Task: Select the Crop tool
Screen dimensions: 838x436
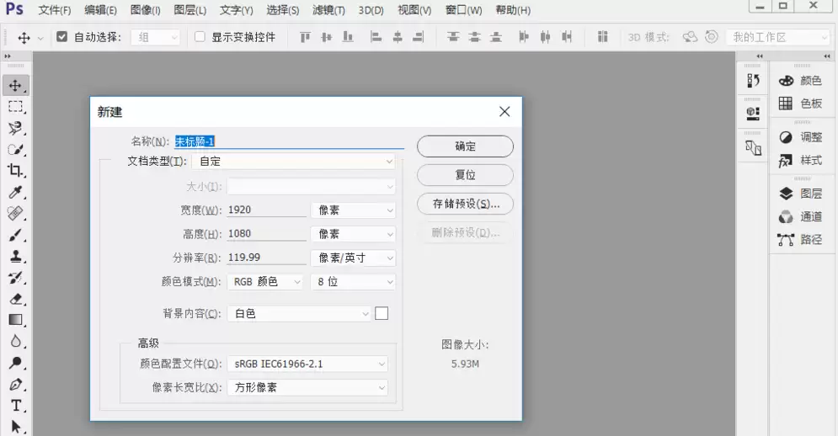Action: 15,171
